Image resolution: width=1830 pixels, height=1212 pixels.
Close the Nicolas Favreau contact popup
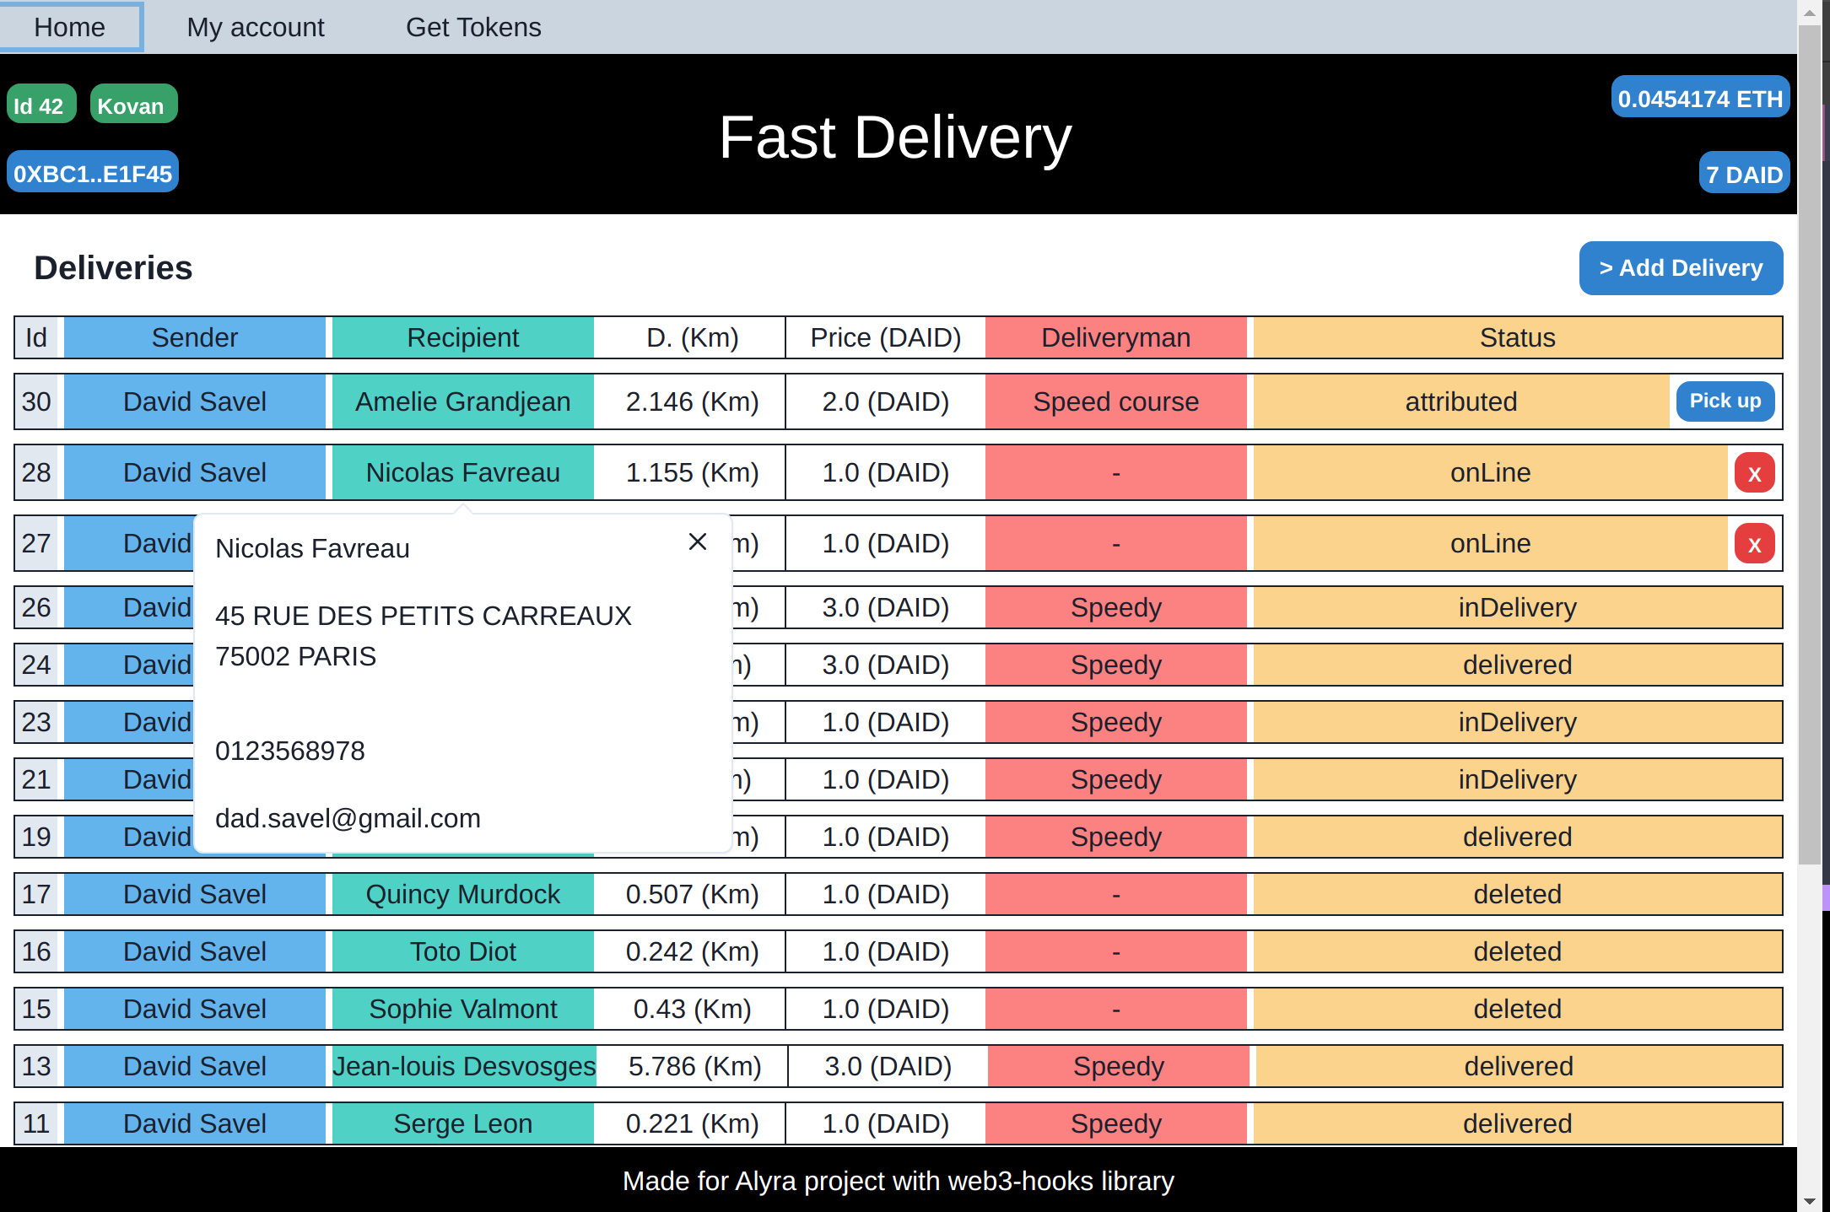point(698,541)
